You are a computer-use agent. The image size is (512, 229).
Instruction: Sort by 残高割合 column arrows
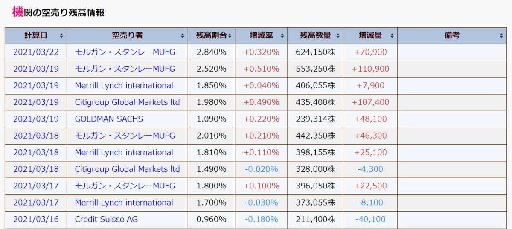point(230,36)
